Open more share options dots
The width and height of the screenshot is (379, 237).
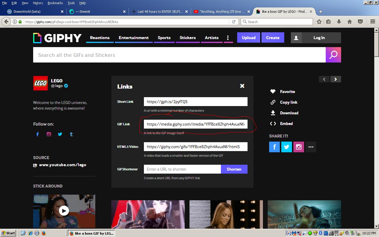[311, 147]
